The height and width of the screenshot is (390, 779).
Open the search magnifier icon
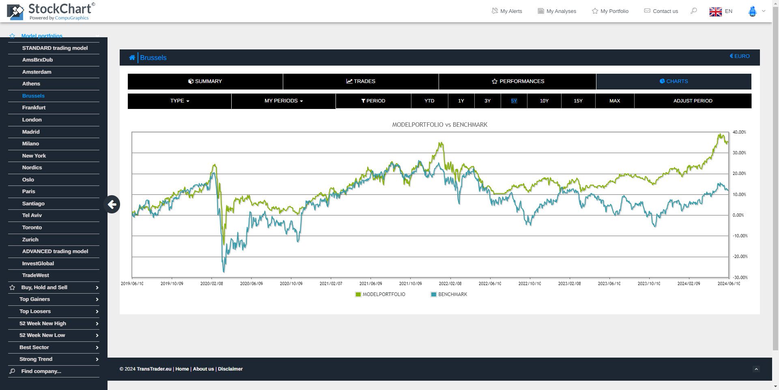click(x=693, y=11)
